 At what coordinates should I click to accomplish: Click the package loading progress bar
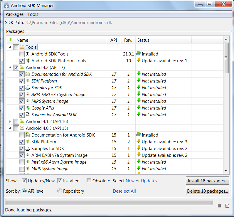(109, 202)
